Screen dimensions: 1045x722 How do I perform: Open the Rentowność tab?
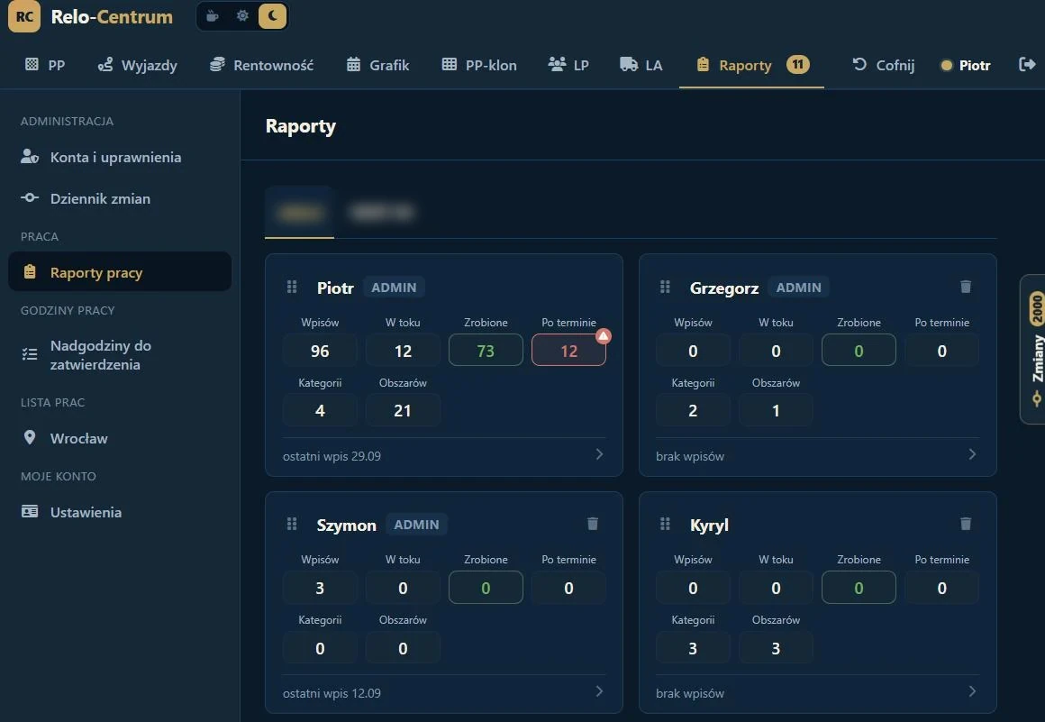point(261,65)
